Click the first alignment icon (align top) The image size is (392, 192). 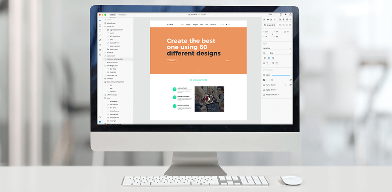[x=265, y=20]
